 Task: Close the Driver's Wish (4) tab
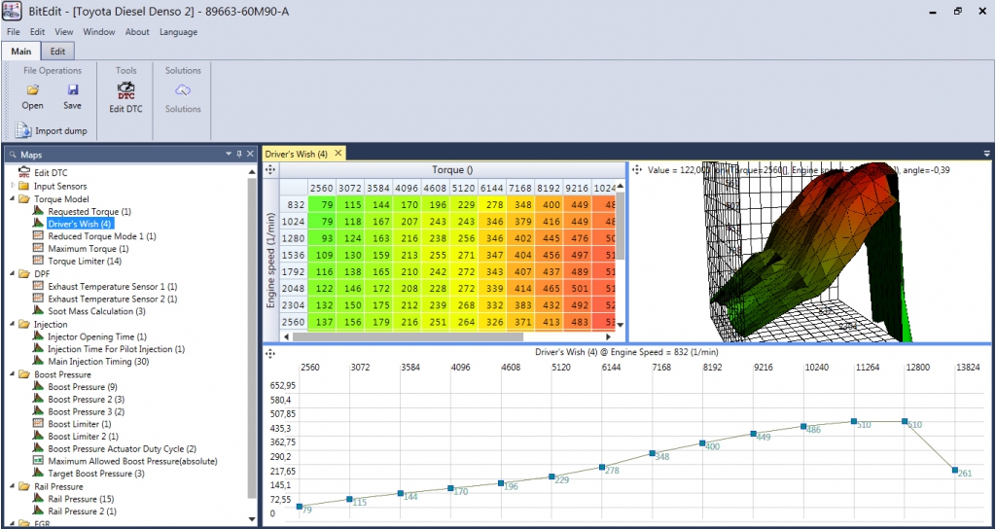click(338, 153)
